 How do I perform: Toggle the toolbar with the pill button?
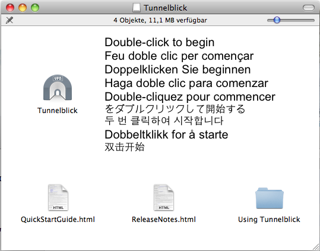[x=308, y=8]
